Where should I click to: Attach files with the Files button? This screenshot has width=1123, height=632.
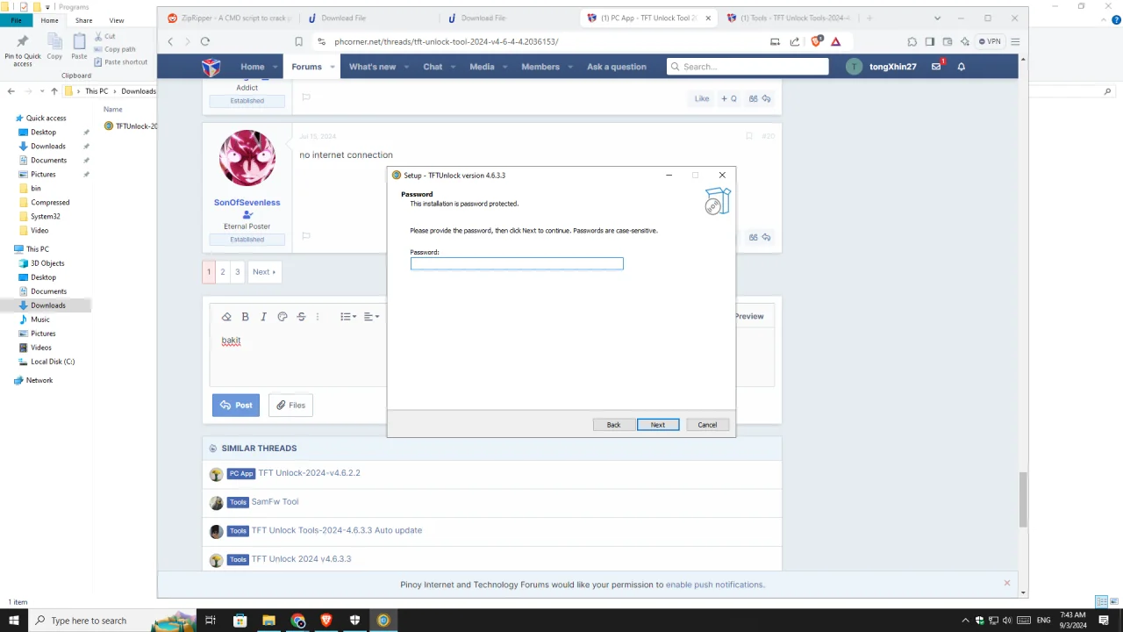click(x=290, y=405)
